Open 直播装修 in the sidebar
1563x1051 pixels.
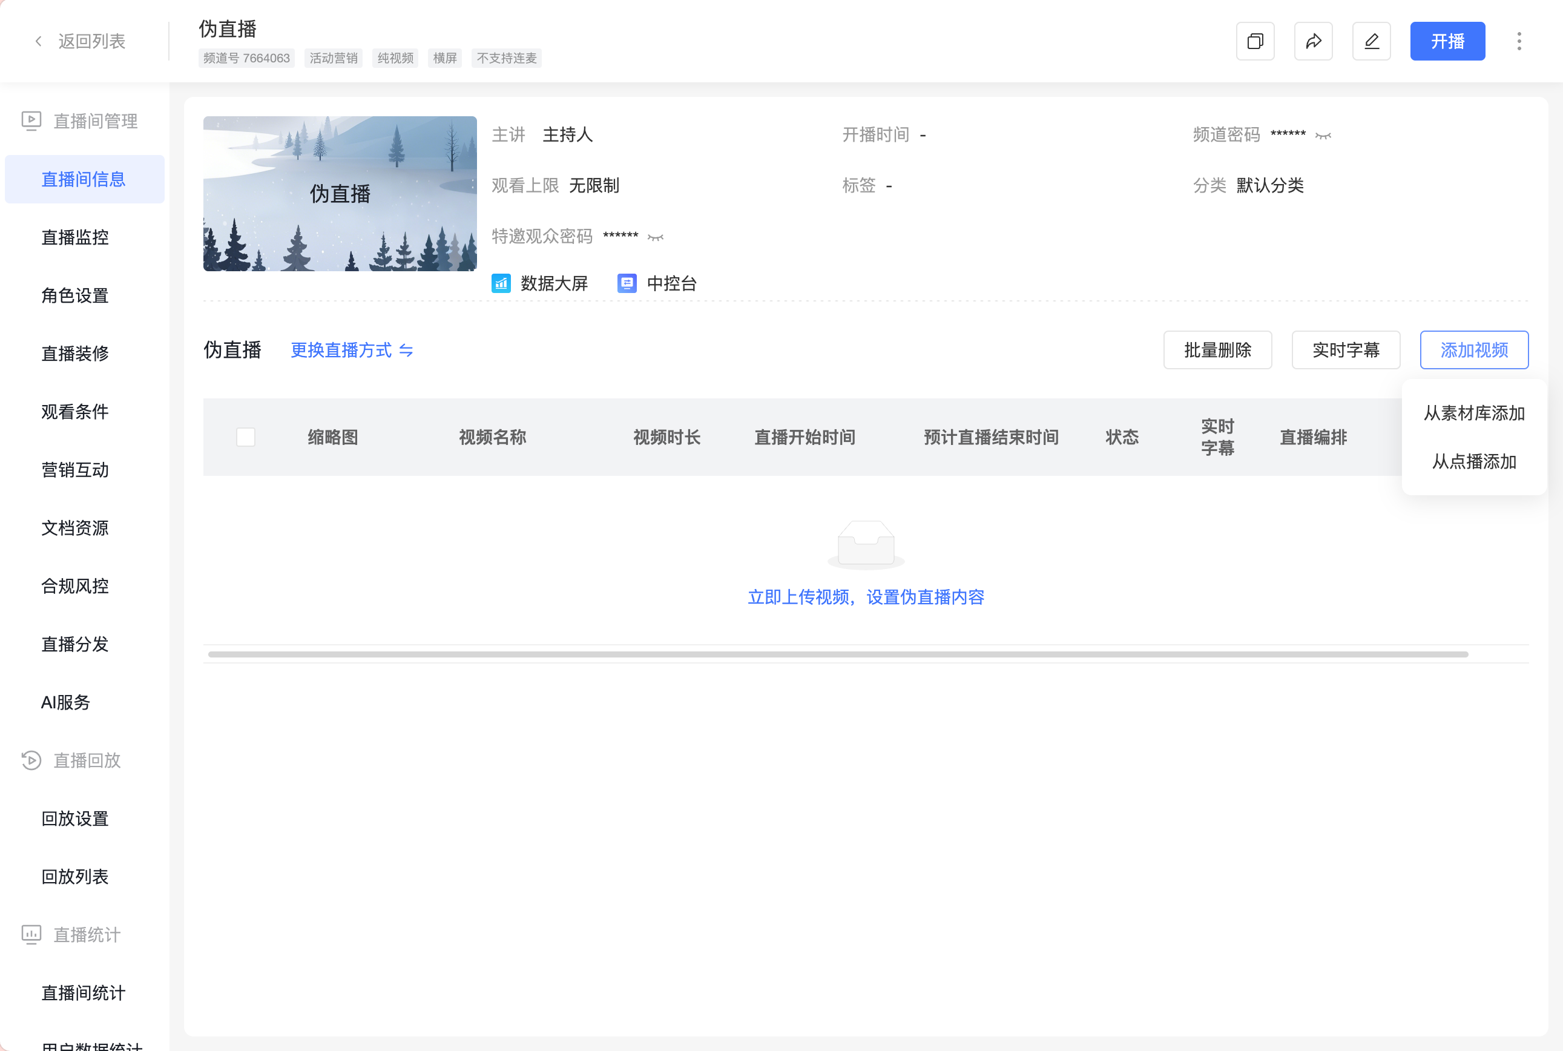pos(75,353)
